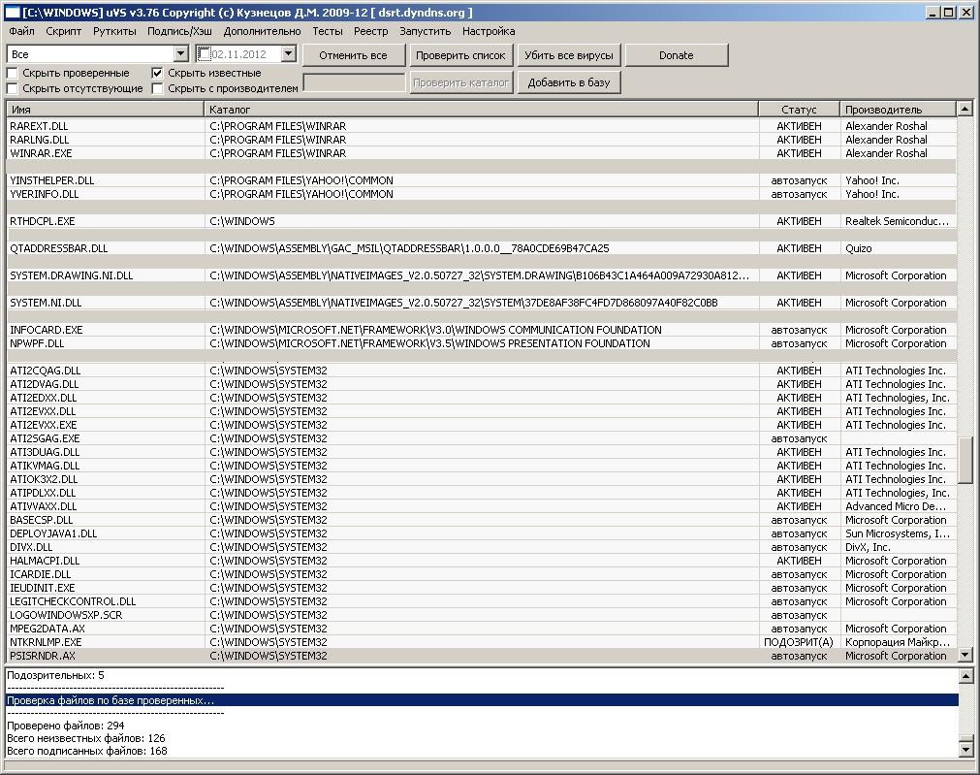Select the HALMACPI.DLL row
980x775 pixels.
pos(481,561)
